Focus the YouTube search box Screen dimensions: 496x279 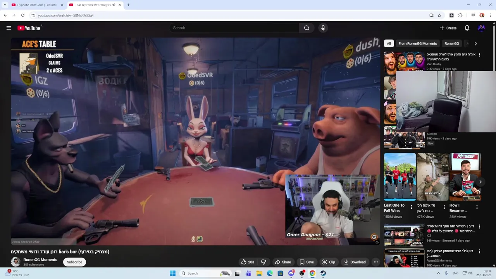(x=234, y=28)
